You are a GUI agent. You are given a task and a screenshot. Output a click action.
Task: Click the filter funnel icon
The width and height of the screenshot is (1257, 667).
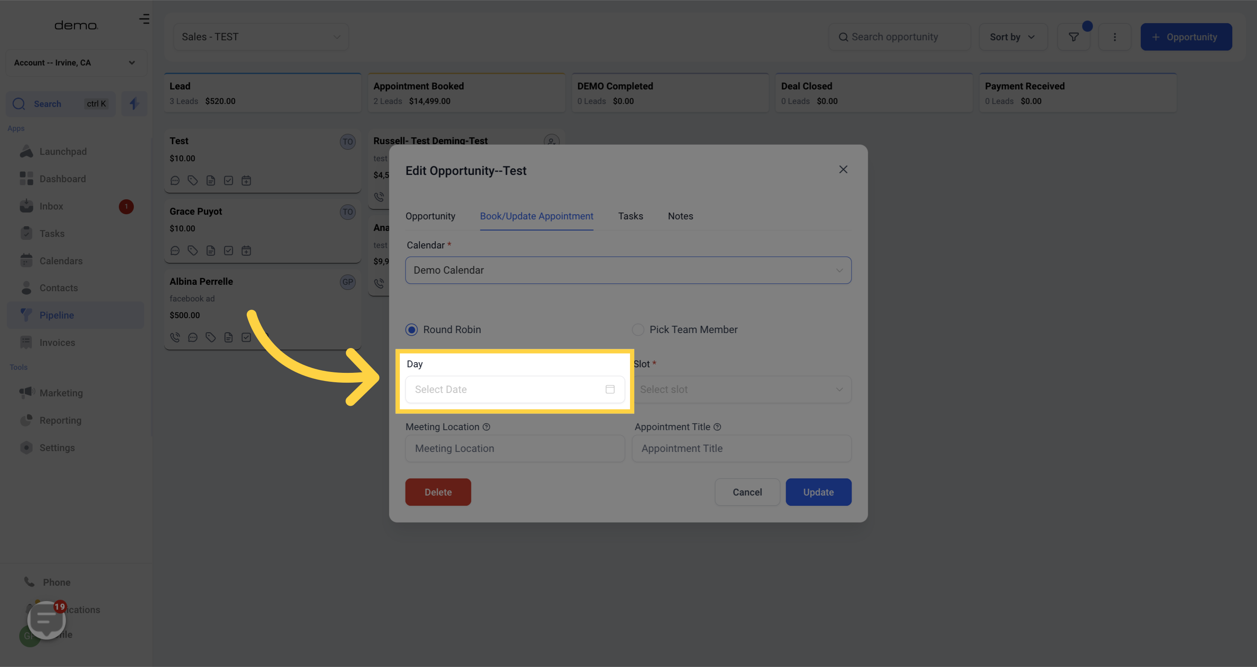click(1073, 37)
